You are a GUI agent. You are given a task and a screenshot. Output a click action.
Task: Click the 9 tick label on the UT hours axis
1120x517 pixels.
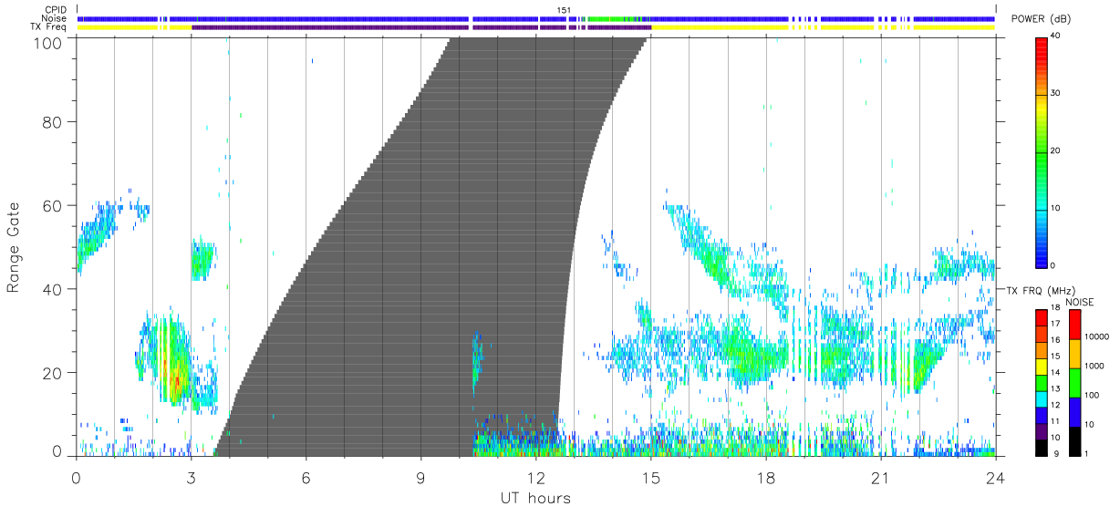(x=420, y=477)
